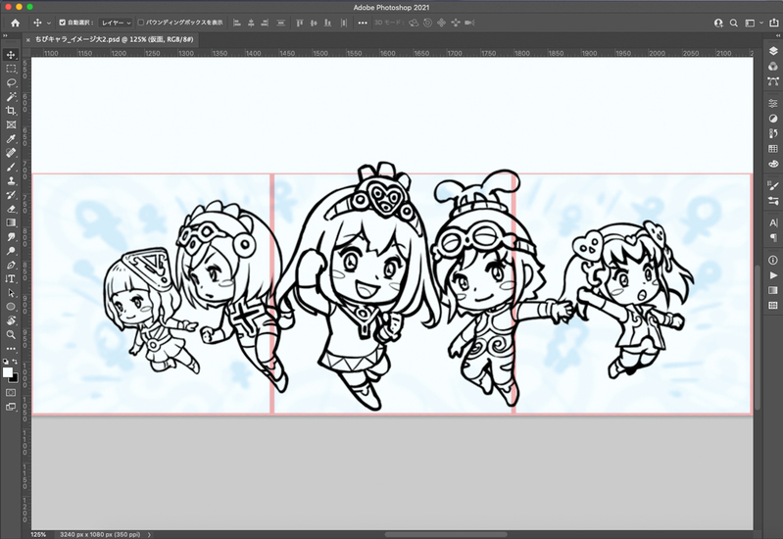Select the Magic Wand tool
Screen dimensions: 783x539
coord(11,96)
